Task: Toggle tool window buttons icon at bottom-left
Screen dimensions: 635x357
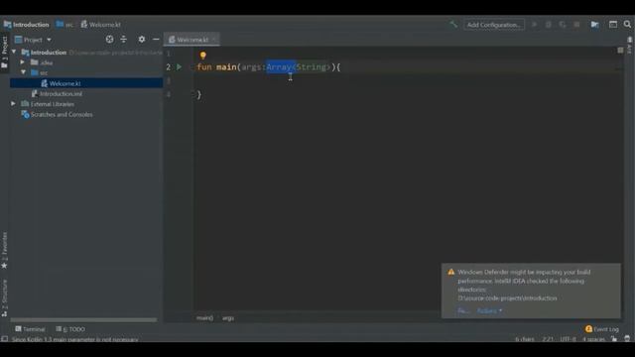Action: [x=4, y=339]
